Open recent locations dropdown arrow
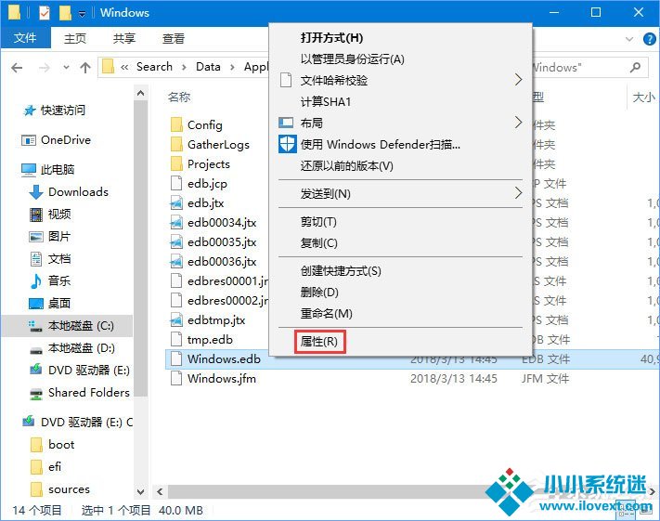 click(x=66, y=68)
